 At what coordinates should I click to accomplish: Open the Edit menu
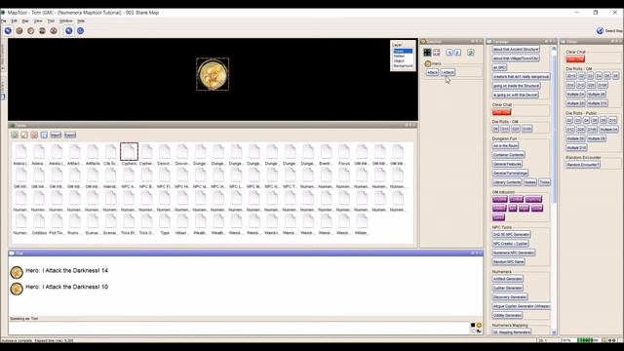15,20
